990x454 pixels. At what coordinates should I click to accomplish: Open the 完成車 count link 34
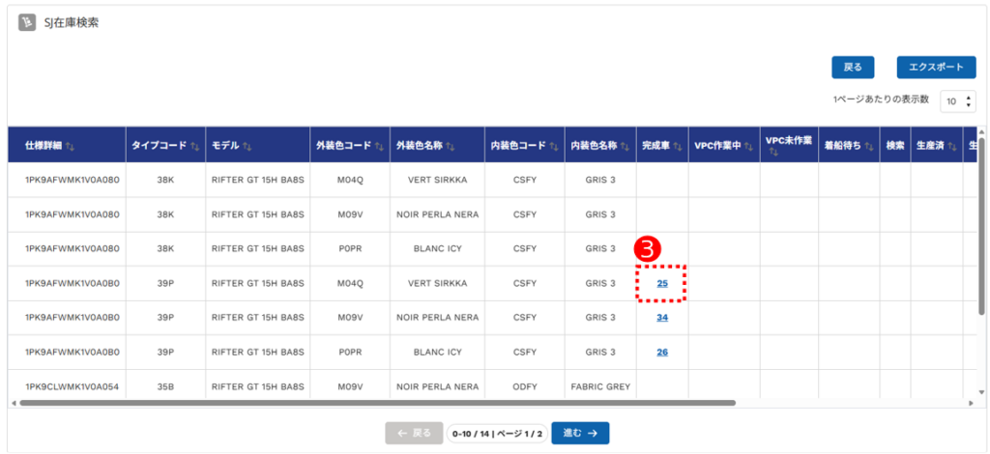point(662,317)
